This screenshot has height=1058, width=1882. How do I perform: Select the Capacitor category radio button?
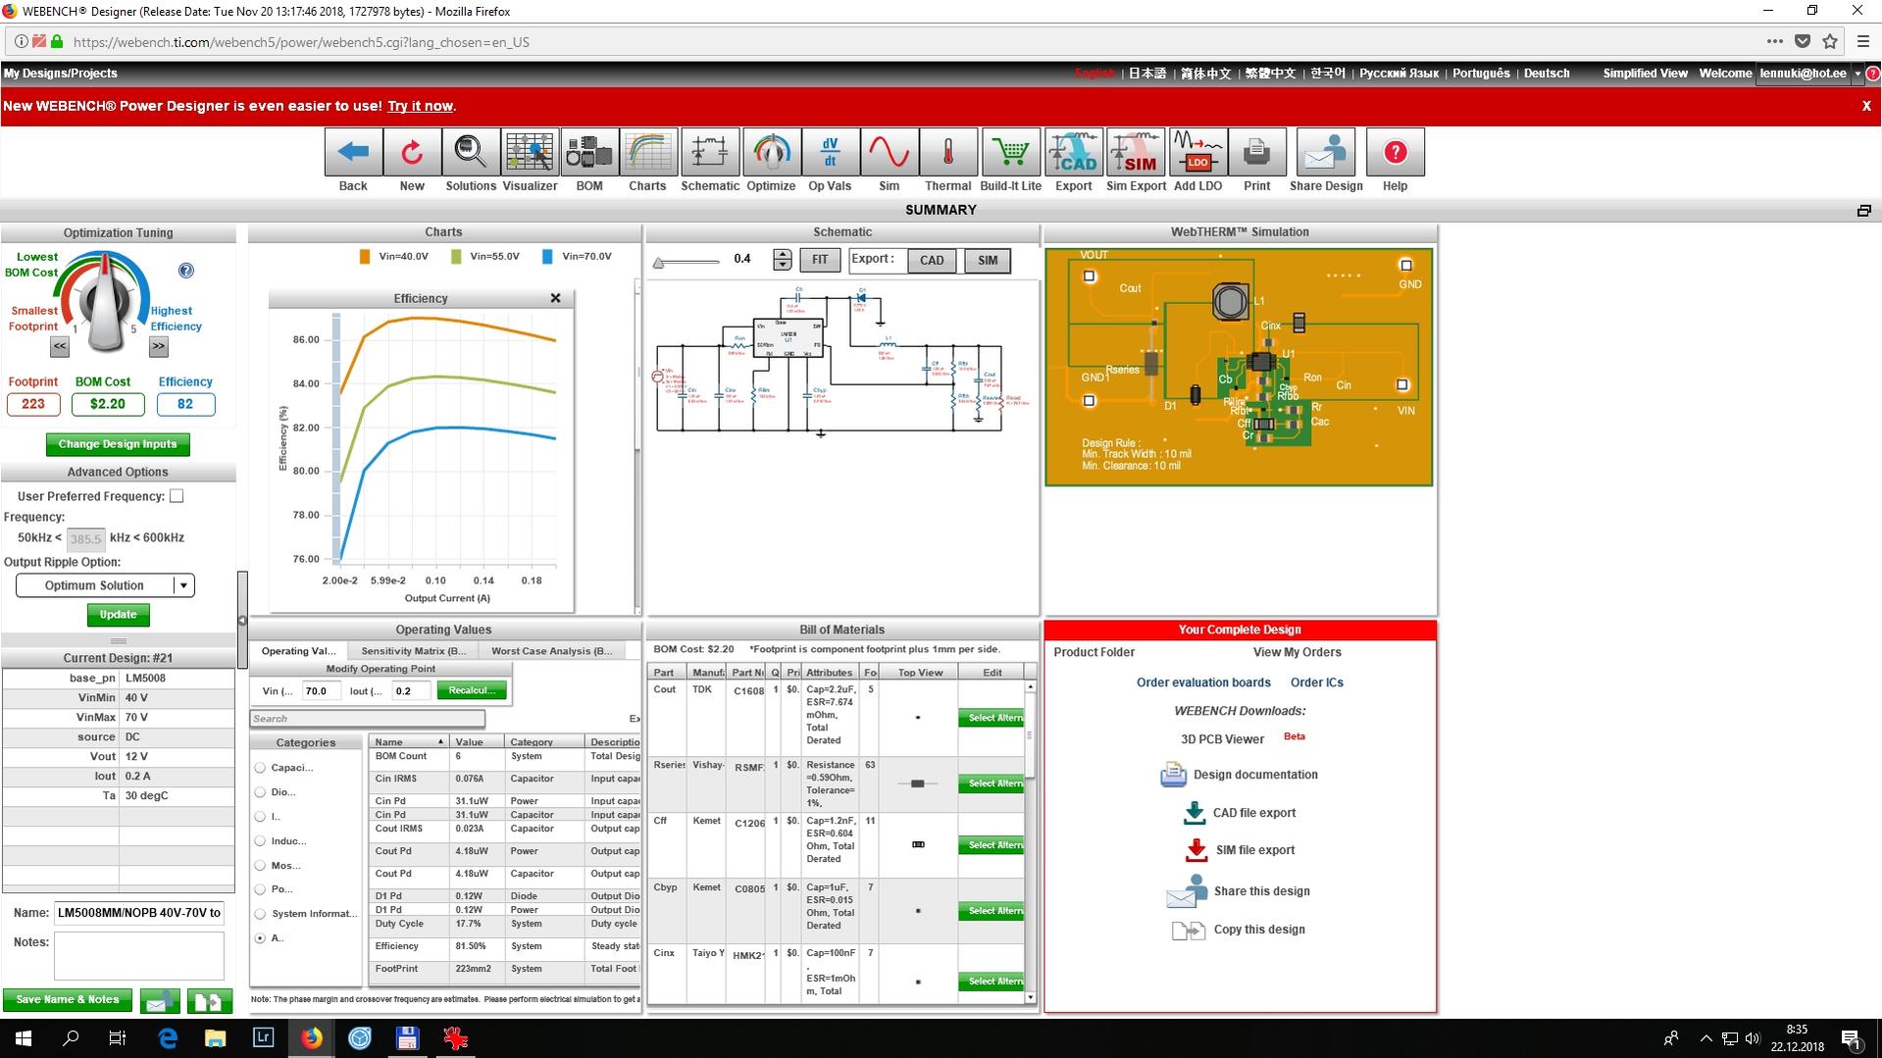pyautogui.click(x=260, y=768)
